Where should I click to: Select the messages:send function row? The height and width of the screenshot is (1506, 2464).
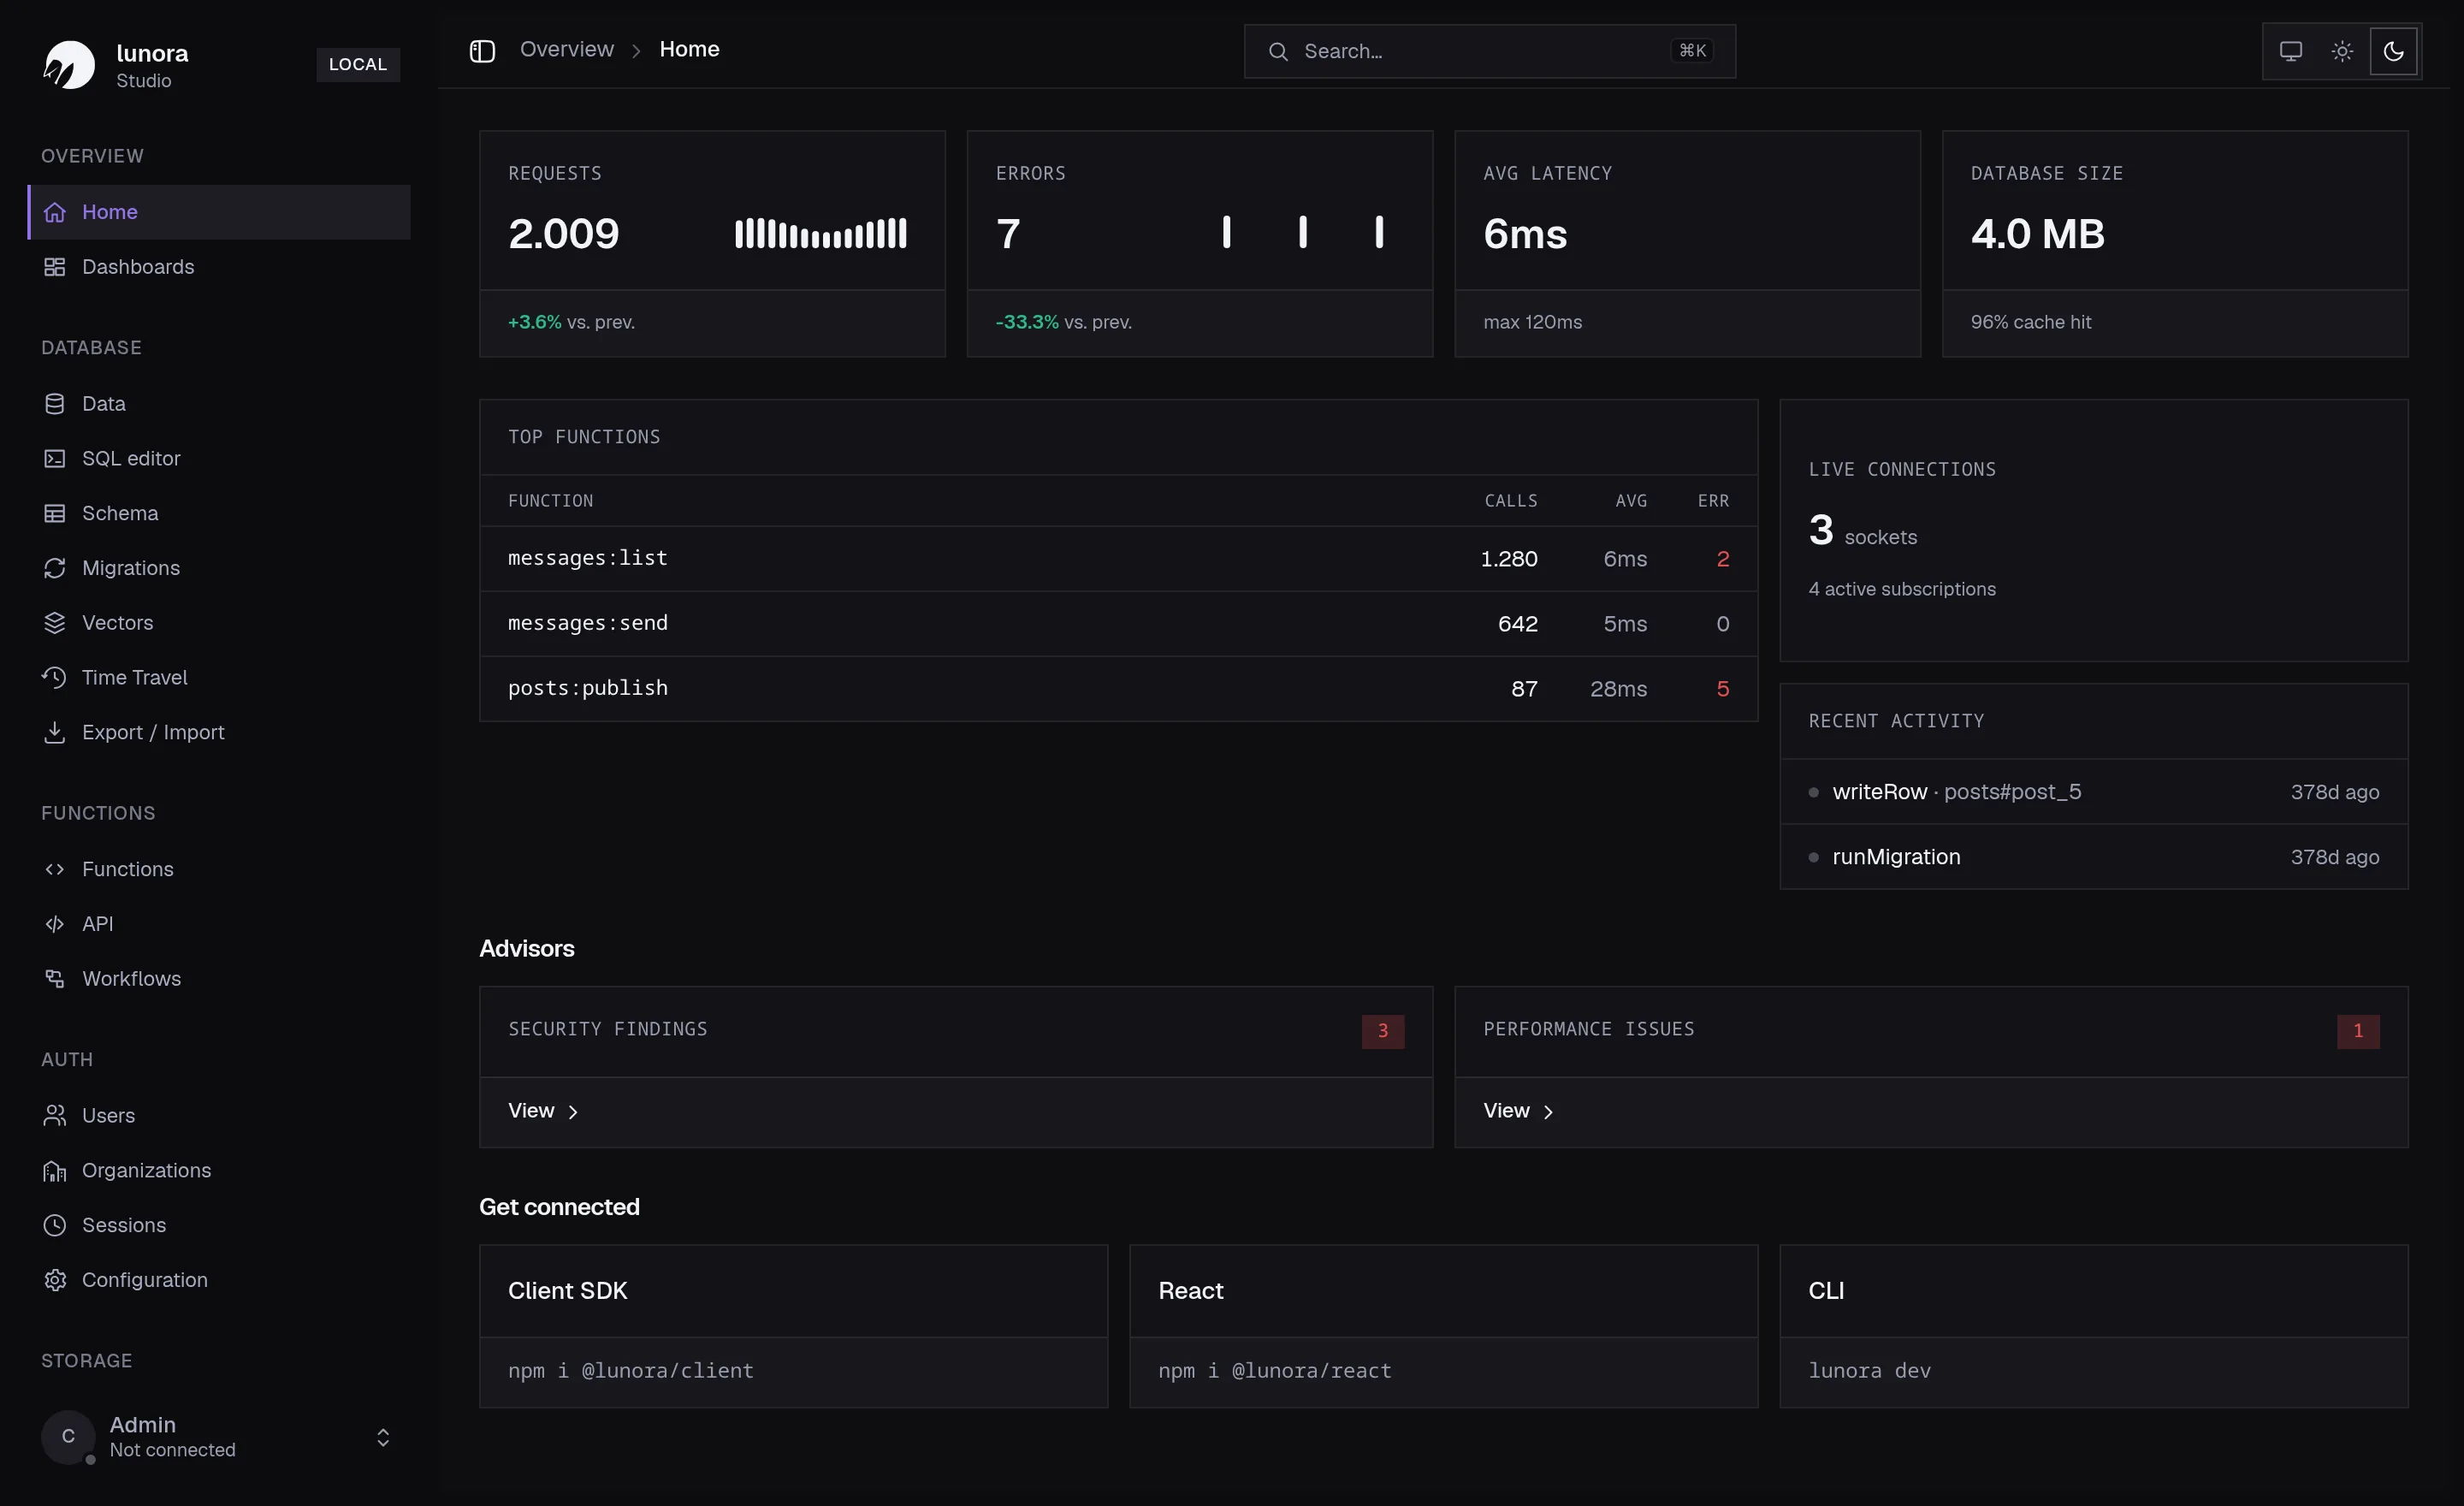(x=1118, y=624)
